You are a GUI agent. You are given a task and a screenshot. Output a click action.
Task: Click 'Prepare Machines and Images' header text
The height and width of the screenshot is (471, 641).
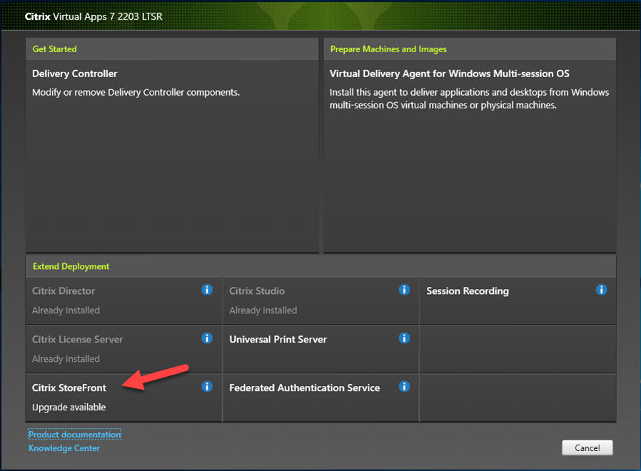coord(388,49)
